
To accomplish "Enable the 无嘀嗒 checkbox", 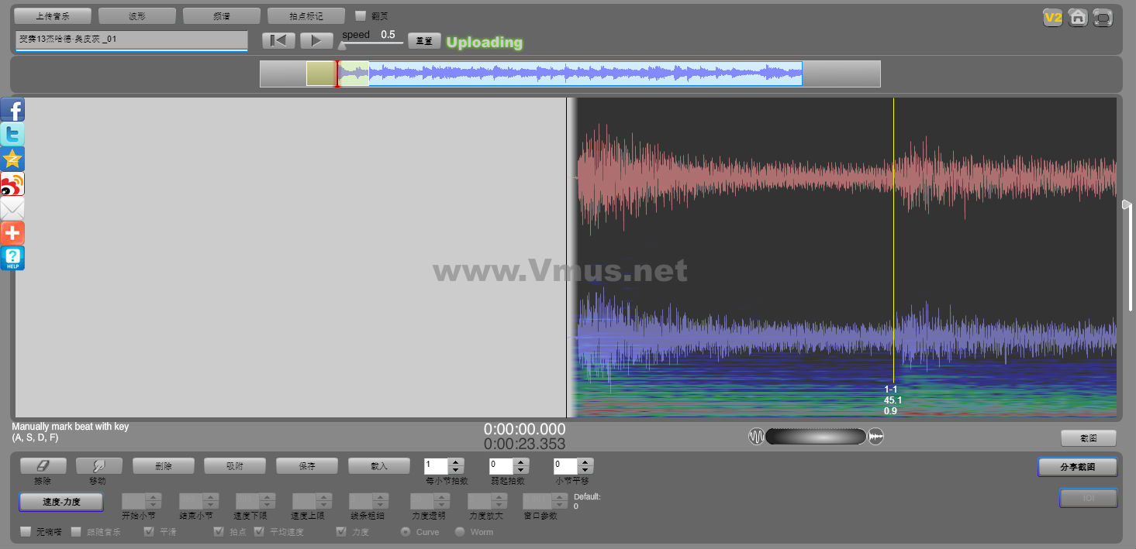I will pos(26,532).
